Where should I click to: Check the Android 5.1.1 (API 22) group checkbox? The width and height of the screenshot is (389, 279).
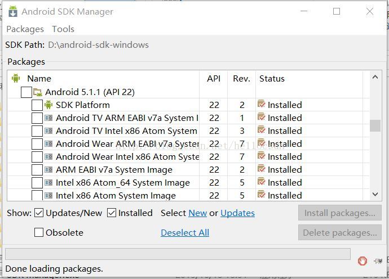[x=26, y=92]
